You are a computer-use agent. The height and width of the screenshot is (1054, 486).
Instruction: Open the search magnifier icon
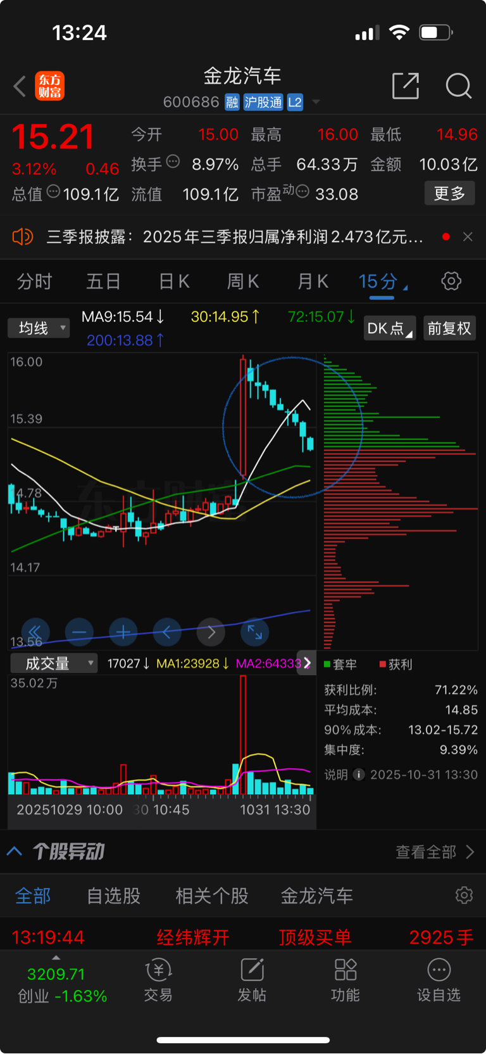(458, 86)
